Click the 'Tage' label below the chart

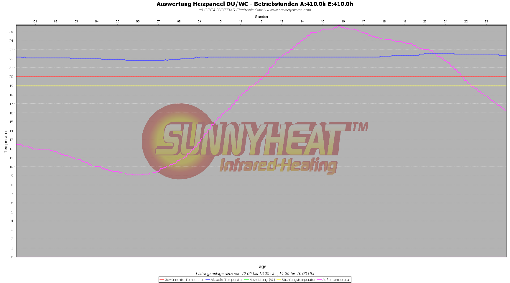tap(261, 267)
